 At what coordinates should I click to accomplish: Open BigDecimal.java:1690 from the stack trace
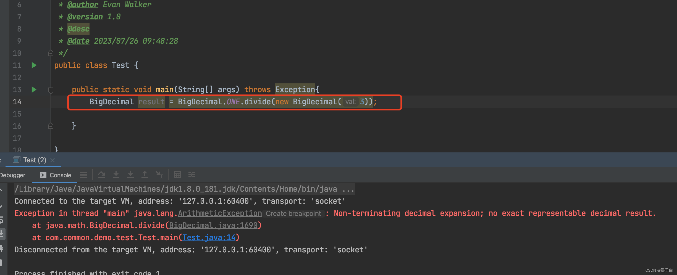click(214, 225)
